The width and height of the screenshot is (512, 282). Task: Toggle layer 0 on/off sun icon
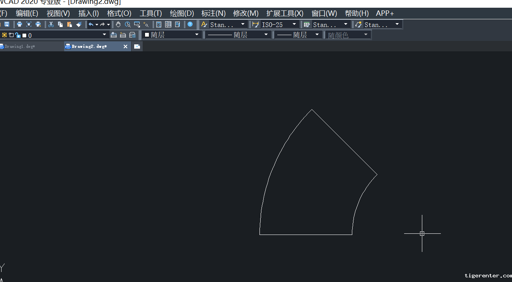click(5, 35)
